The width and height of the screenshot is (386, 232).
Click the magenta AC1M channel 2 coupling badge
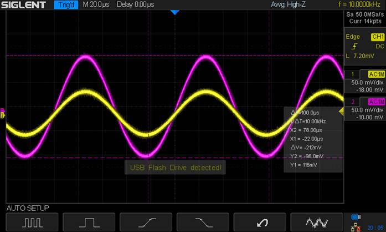[377, 102]
